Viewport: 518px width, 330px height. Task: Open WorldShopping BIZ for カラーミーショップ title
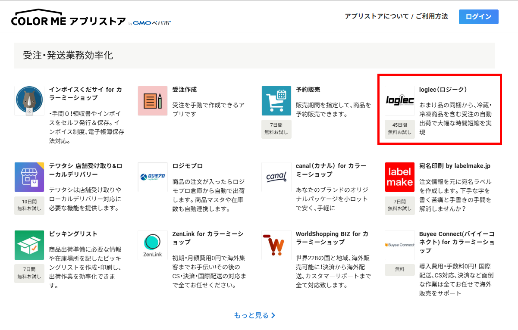(332, 238)
